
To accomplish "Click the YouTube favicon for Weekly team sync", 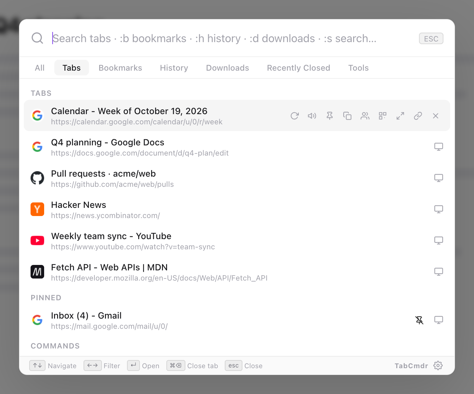I will (x=37, y=240).
